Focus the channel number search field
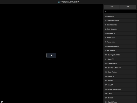The width and height of the screenshot is (137, 103). [121, 11]
